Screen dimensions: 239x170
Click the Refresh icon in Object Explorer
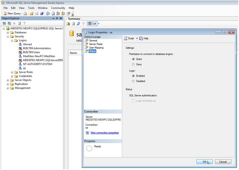(x=19, y=23)
